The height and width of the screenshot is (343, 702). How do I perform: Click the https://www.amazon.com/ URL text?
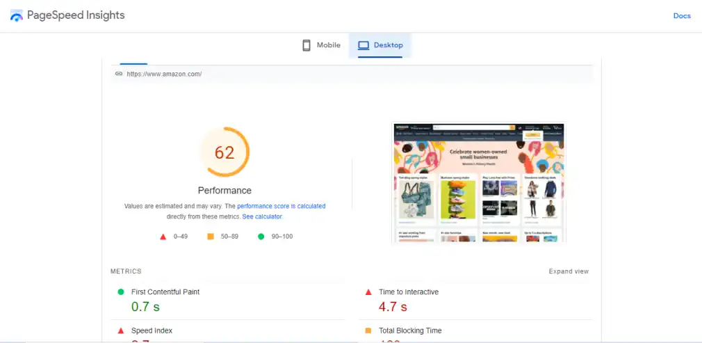(164, 74)
